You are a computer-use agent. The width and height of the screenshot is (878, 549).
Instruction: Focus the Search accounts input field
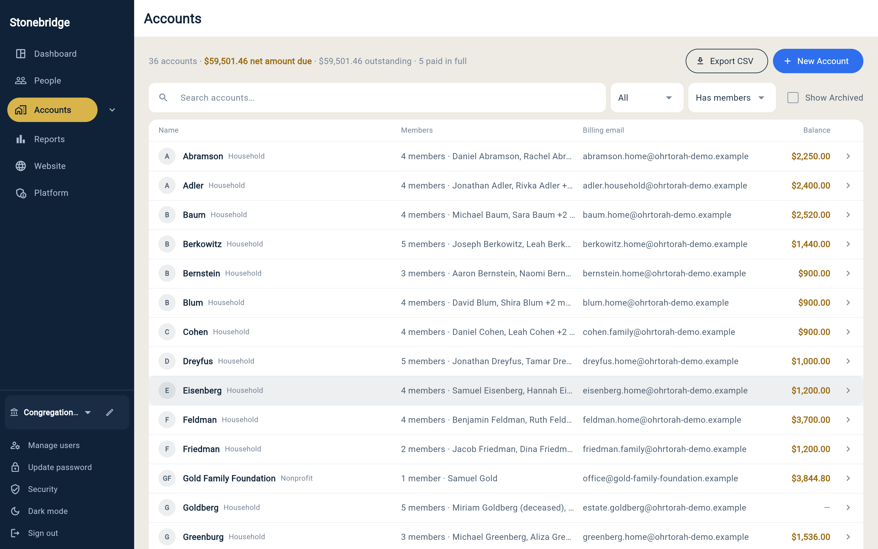click(377, 98)
